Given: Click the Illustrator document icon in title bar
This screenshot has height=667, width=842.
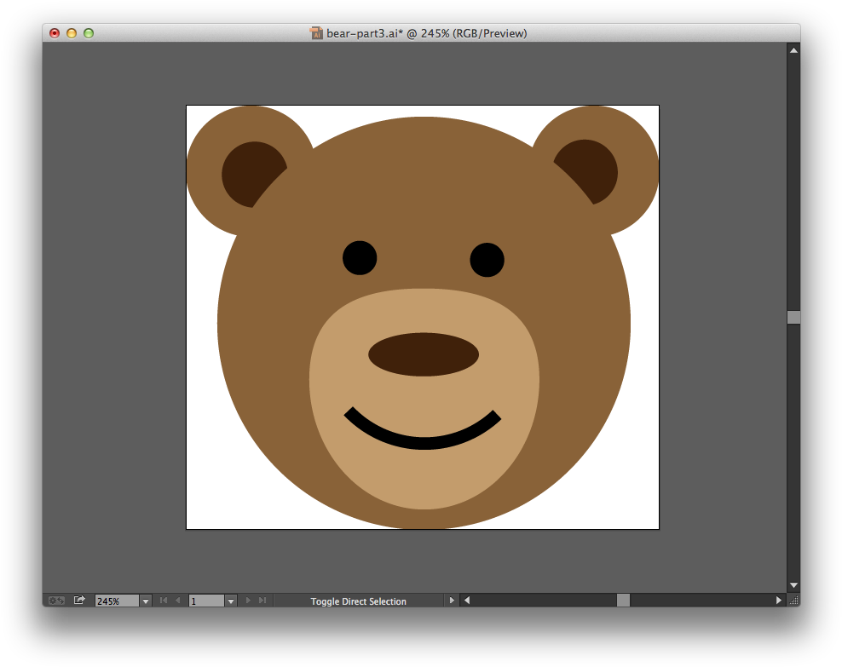Looking at the screenshot, I should [x=316, y=33].
